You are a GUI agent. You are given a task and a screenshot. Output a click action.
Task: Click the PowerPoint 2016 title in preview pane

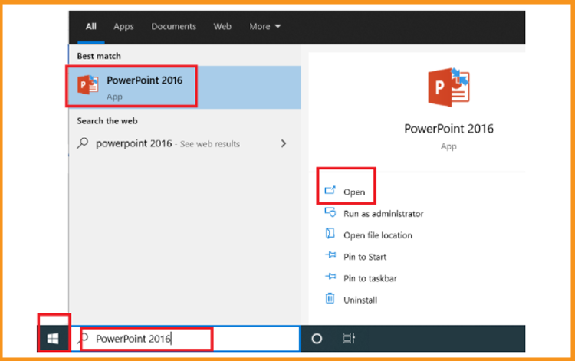point(449,129)
